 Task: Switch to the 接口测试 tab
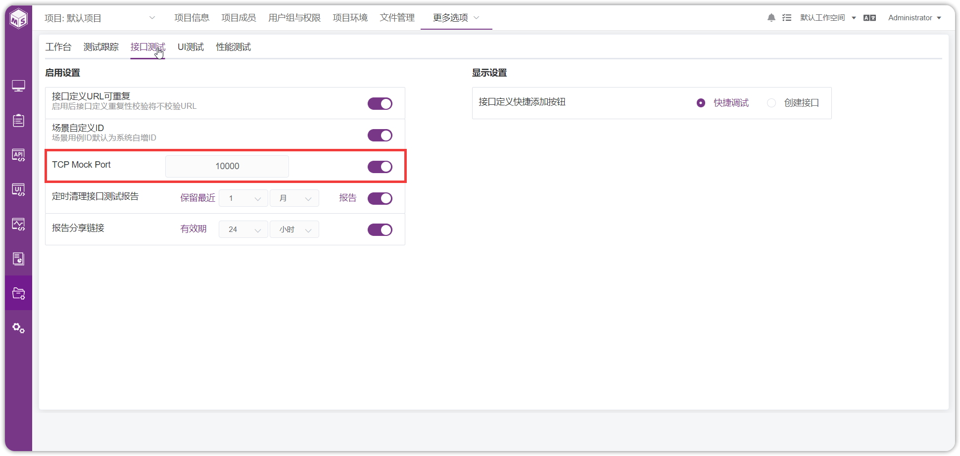[147, 47]
